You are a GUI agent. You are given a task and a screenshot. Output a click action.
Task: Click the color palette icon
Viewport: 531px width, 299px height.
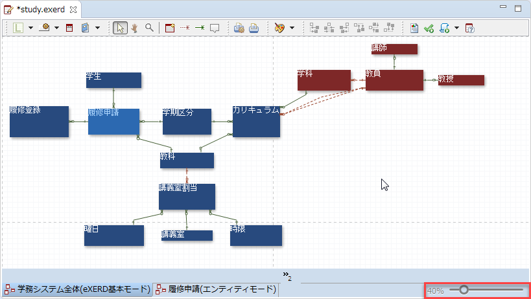pos(279,28)
